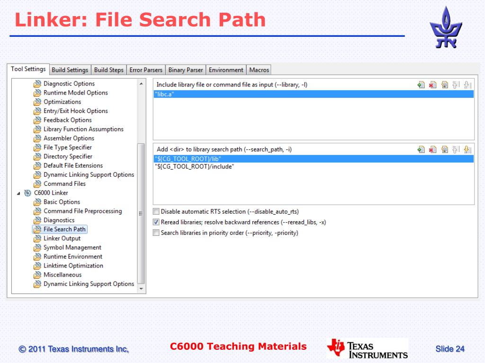Click icon beside Diagnostic Options
The width and height of the screenshot is (485, 363).
(x=37, y=84)
